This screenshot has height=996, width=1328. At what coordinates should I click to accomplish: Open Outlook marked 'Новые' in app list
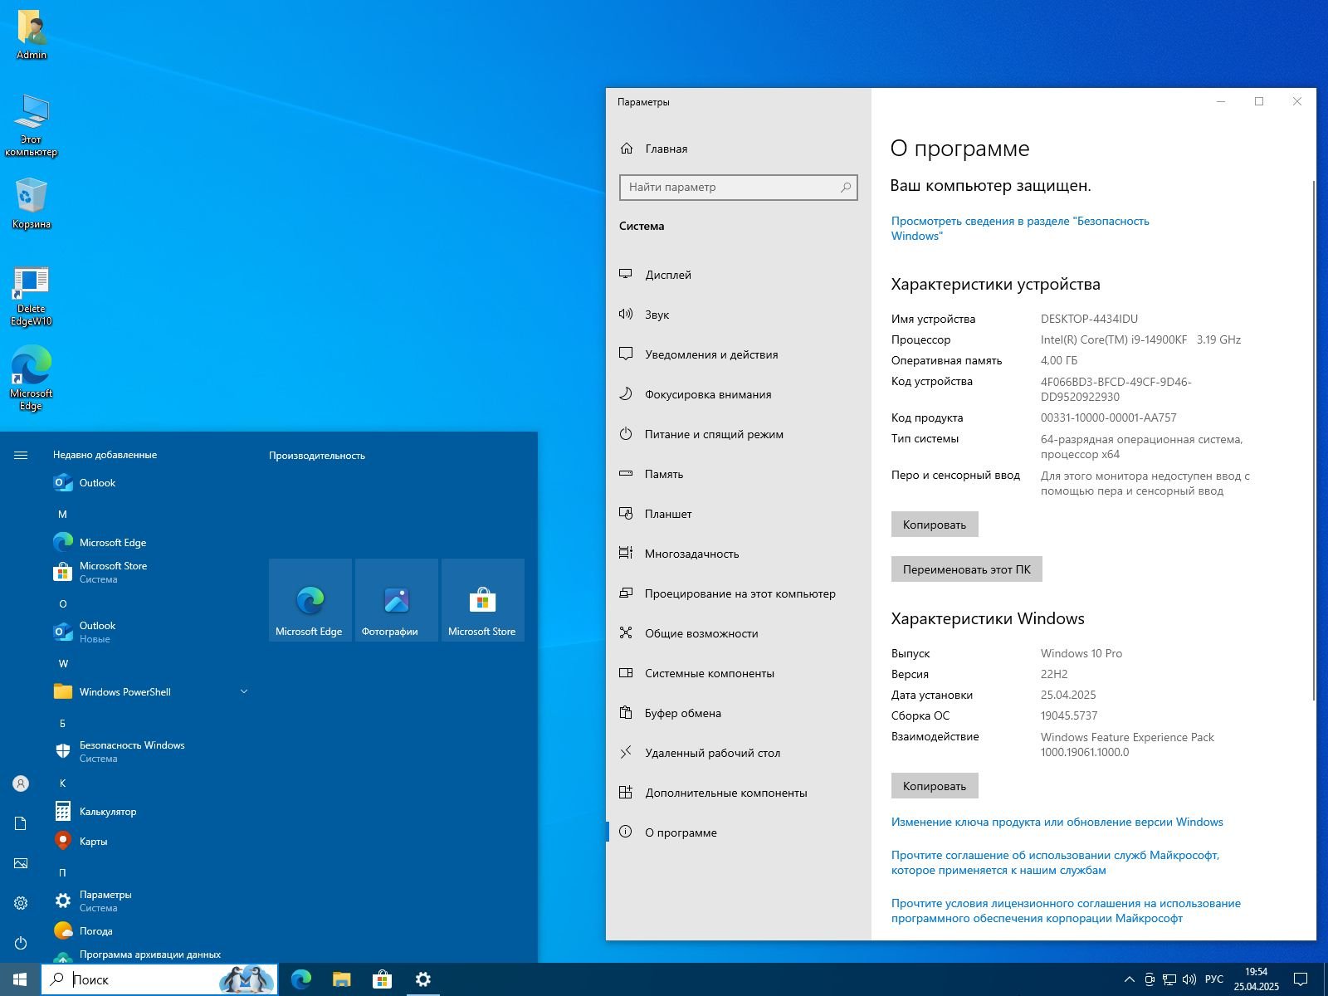[x=151, y=632]
